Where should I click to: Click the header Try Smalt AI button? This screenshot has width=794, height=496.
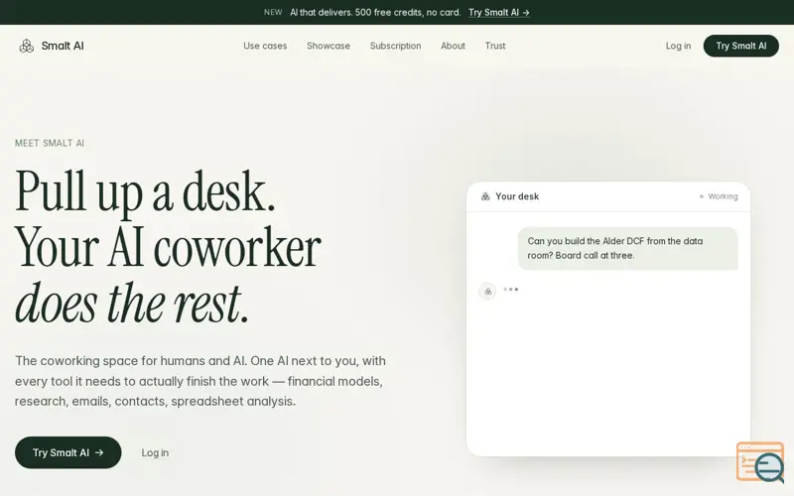click(740, 46)
